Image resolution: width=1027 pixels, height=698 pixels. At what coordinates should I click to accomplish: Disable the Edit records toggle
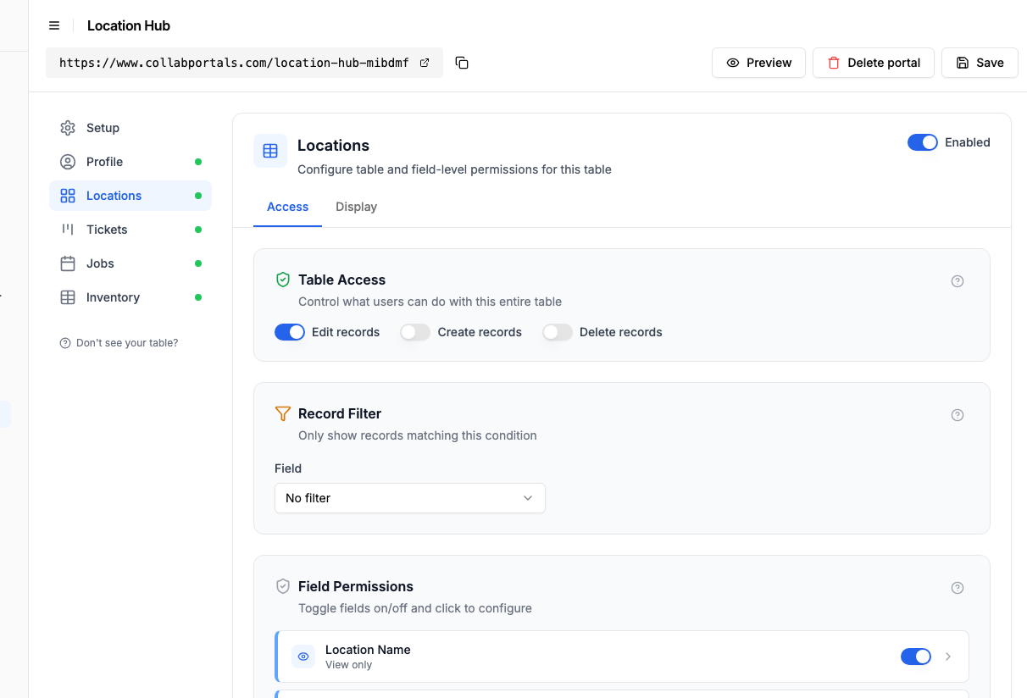[x=290, y=332]
